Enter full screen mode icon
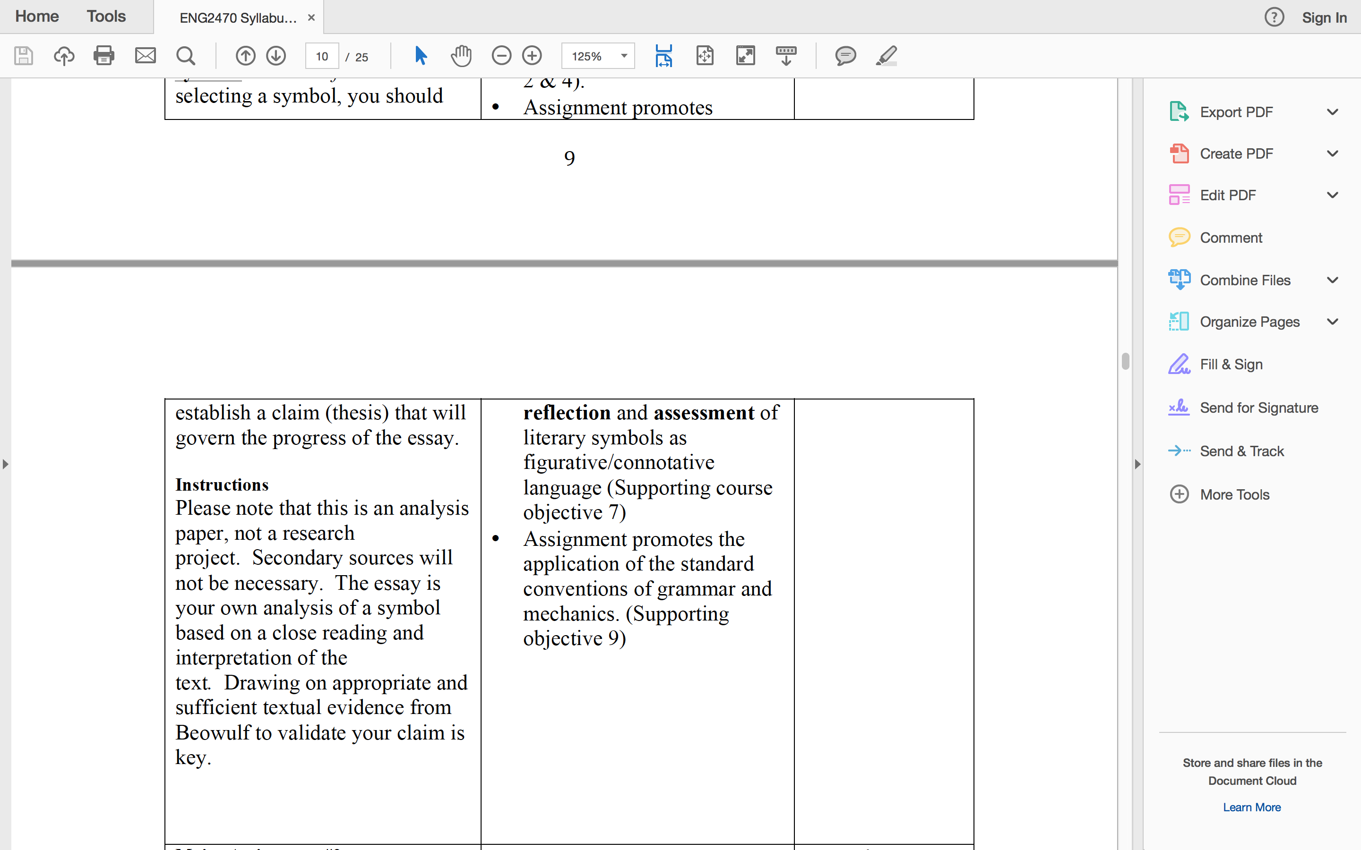Viewport: 1361px width, 850px height. click(x=746, y=56)
